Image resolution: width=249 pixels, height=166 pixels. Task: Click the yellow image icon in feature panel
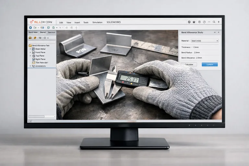pos(30,38)
